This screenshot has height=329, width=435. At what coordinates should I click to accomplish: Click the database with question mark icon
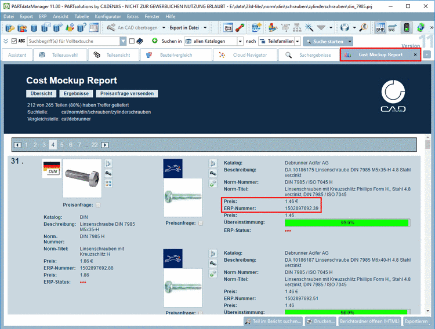82,28
